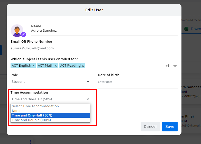This screenshot has height=144, width=201.
Task: Click the Aurora Sanchez name field
Action: 103,31
